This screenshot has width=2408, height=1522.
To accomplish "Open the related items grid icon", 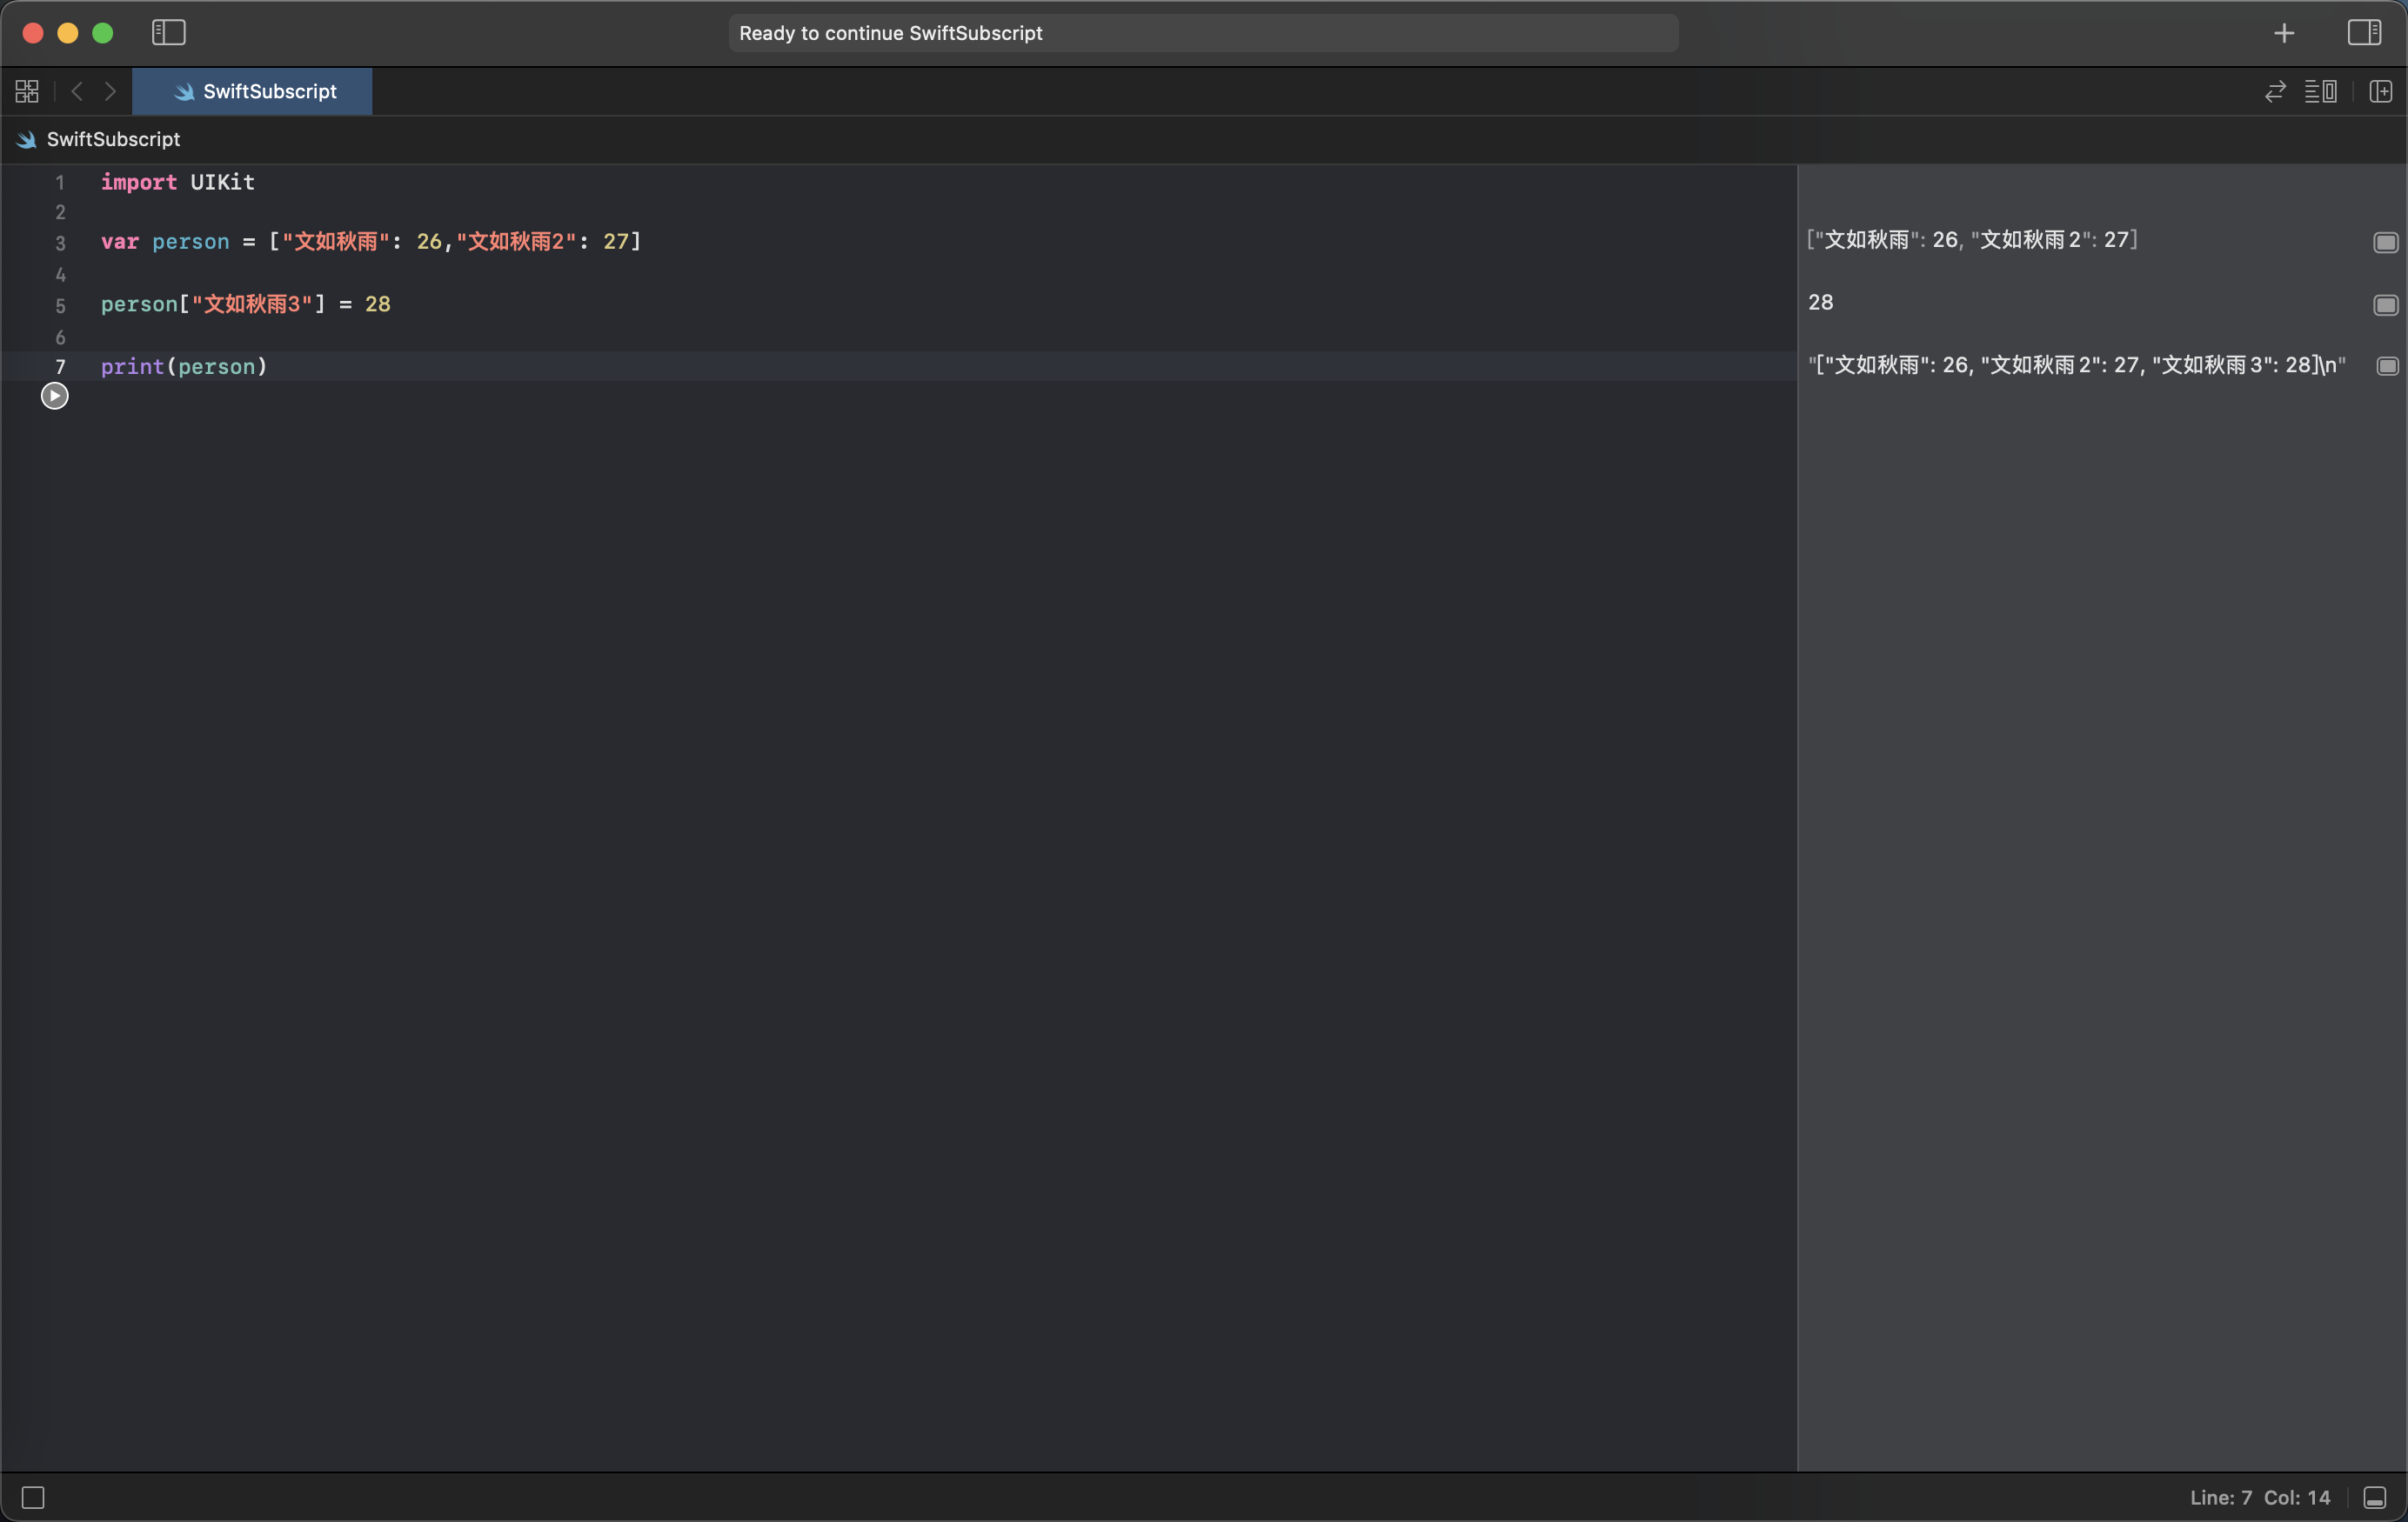I will tap(27, 91).
